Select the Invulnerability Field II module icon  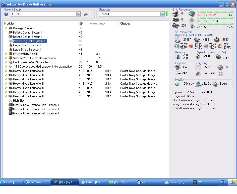11,54
